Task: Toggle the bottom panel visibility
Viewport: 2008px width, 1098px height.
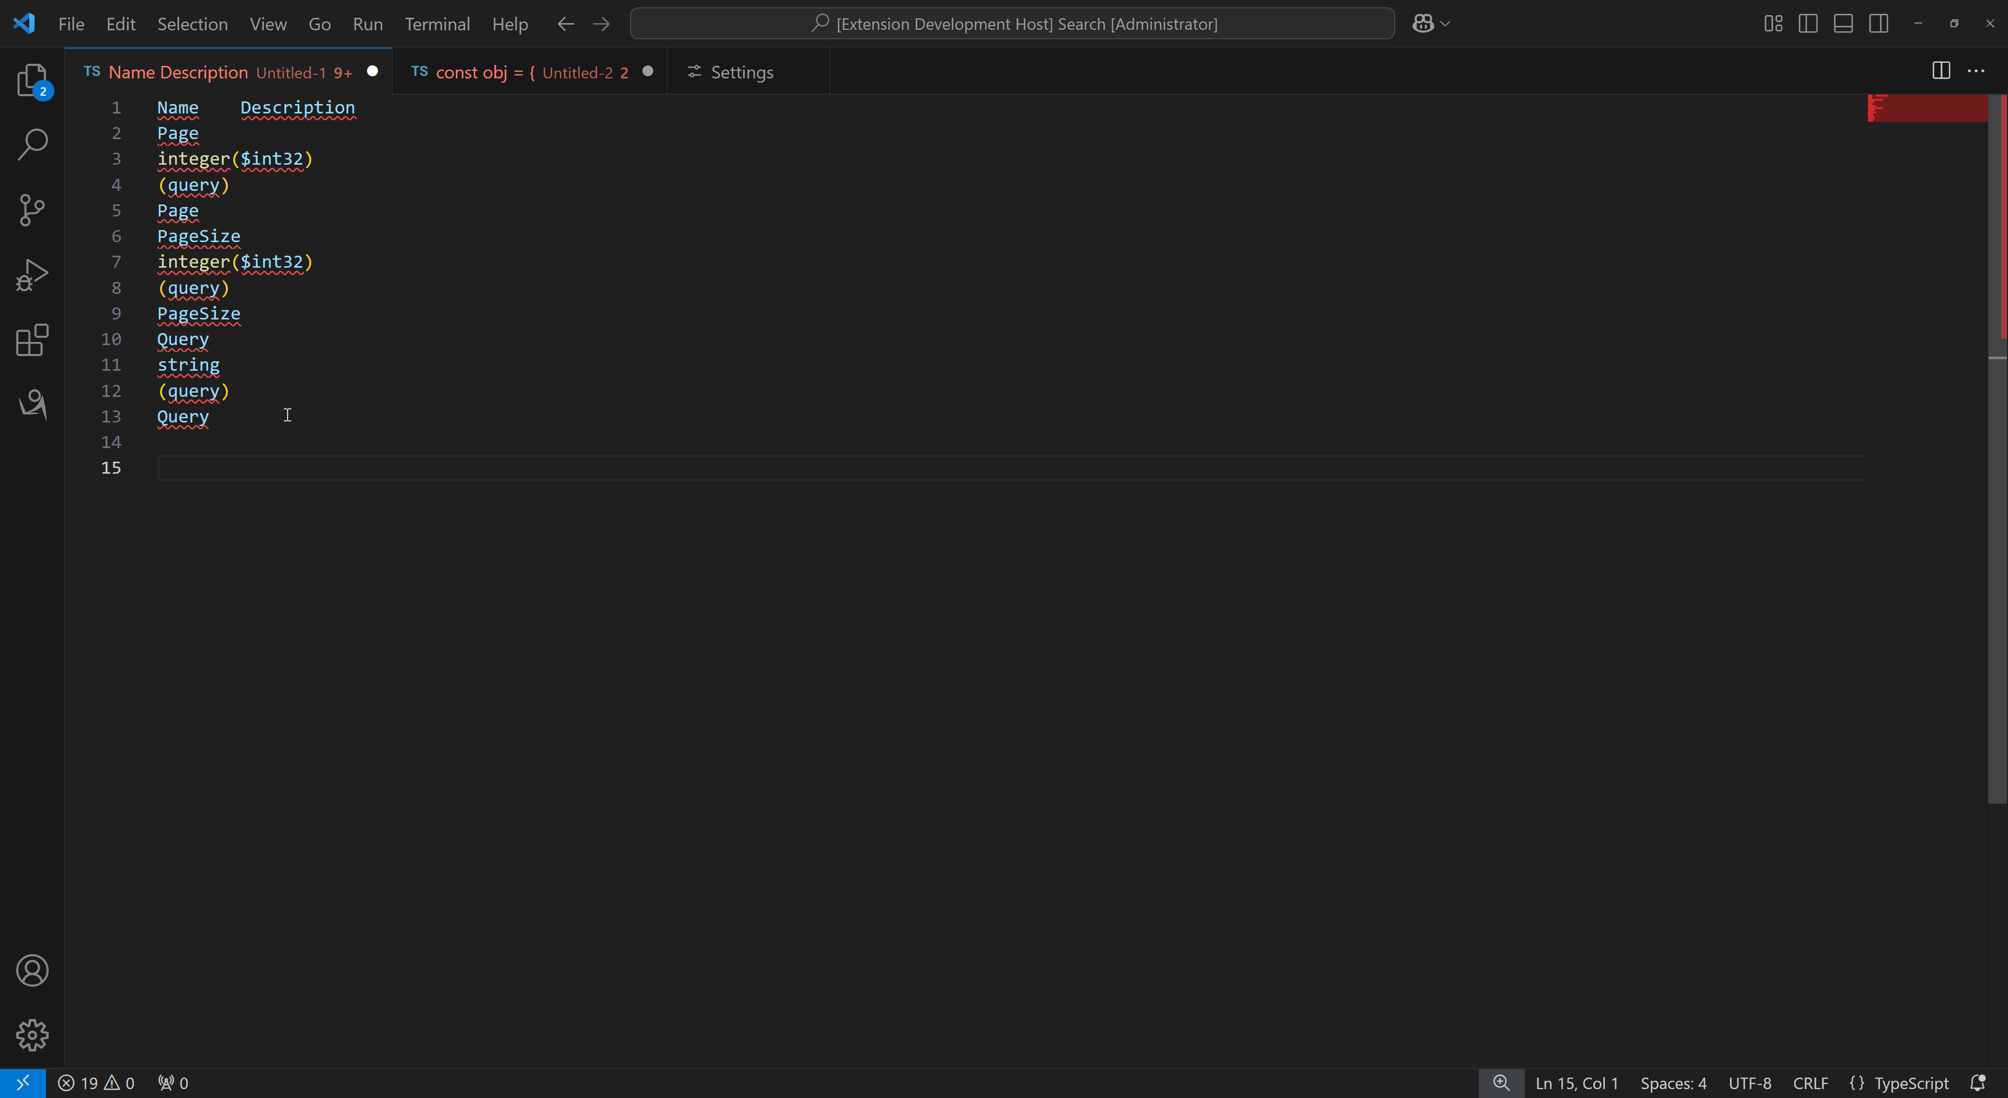Action: (x=1843, y=24)
